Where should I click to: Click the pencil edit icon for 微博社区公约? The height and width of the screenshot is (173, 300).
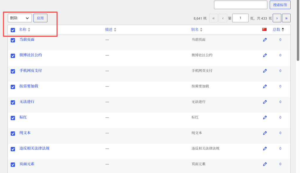click(x=265, y=55)
